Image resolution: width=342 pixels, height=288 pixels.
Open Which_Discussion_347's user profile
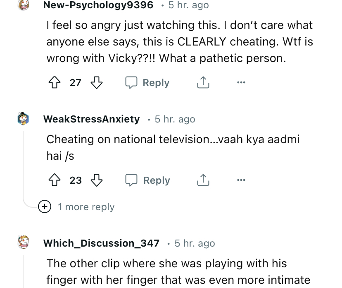coord(101,243)
